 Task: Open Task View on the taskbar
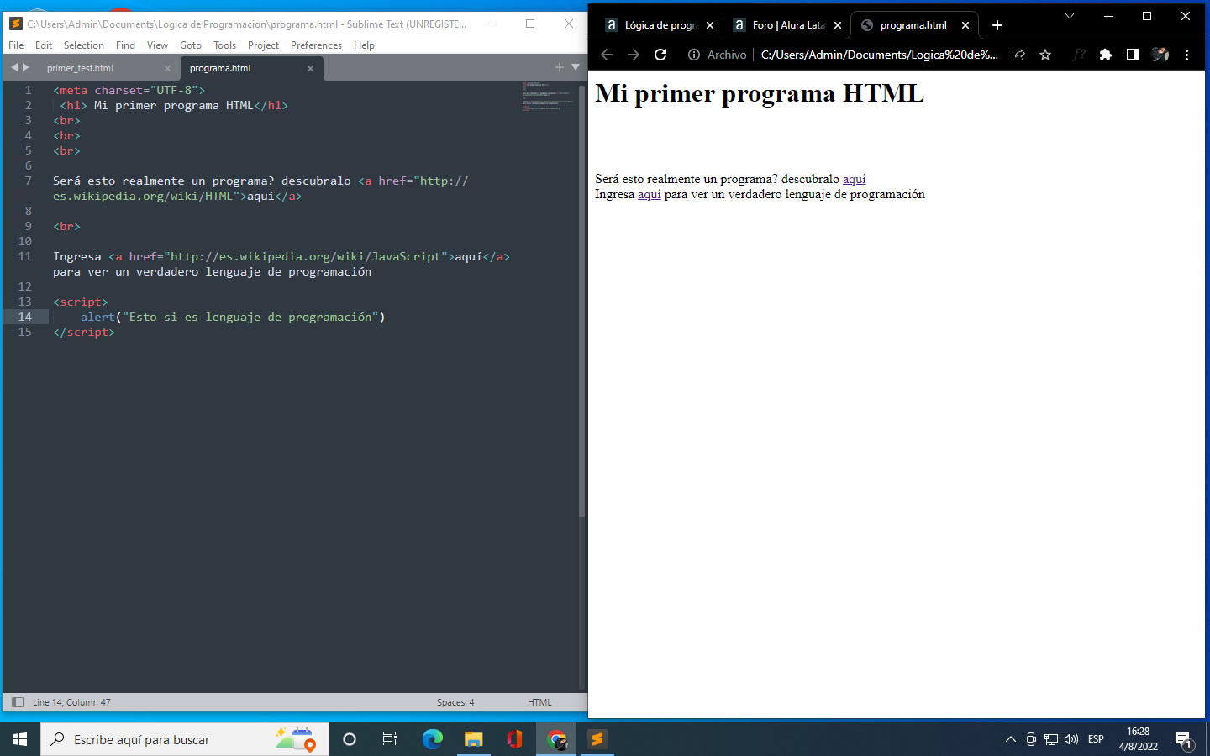tap(390, 739)
